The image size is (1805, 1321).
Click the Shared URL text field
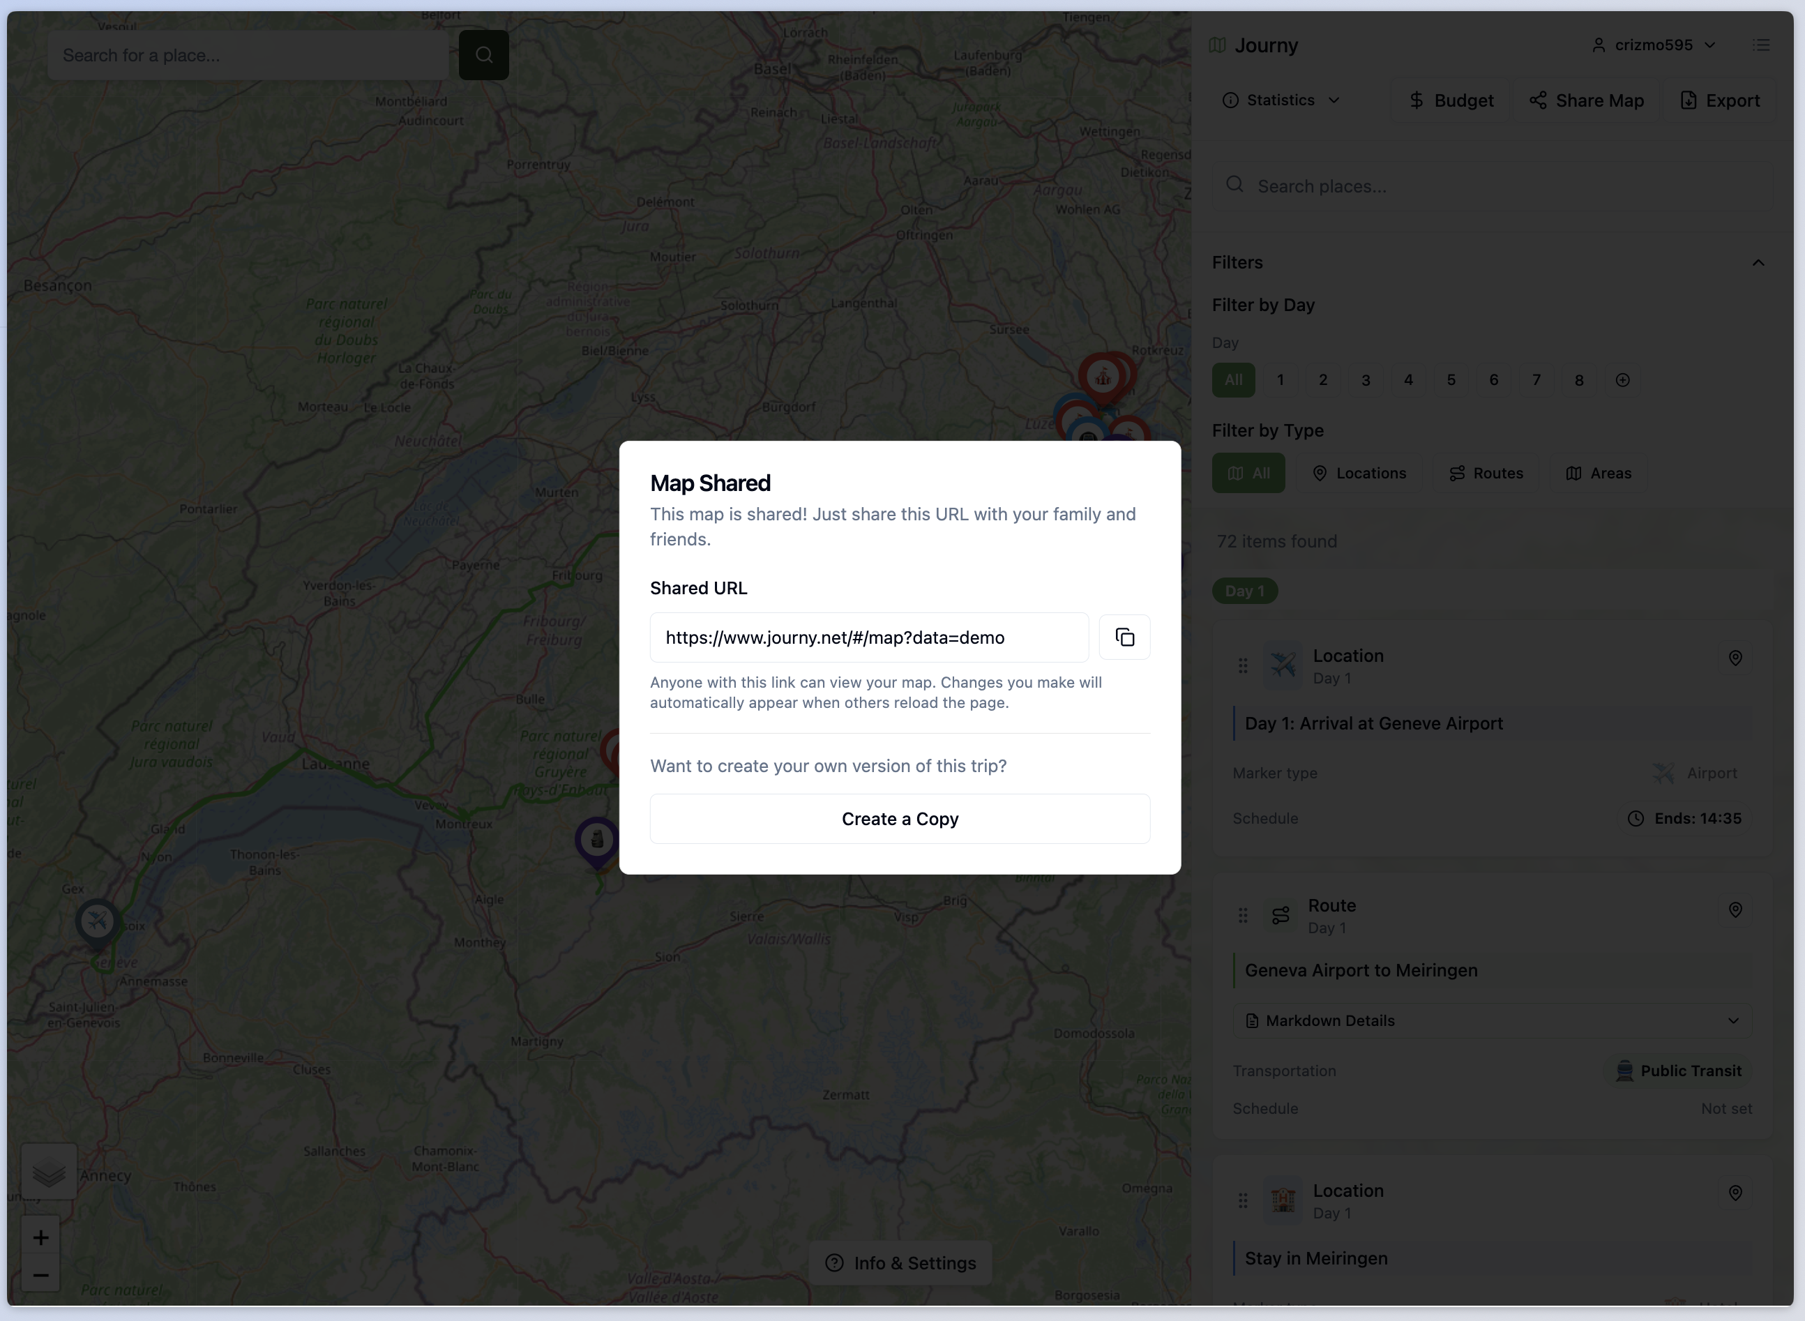tap(869, 637)
